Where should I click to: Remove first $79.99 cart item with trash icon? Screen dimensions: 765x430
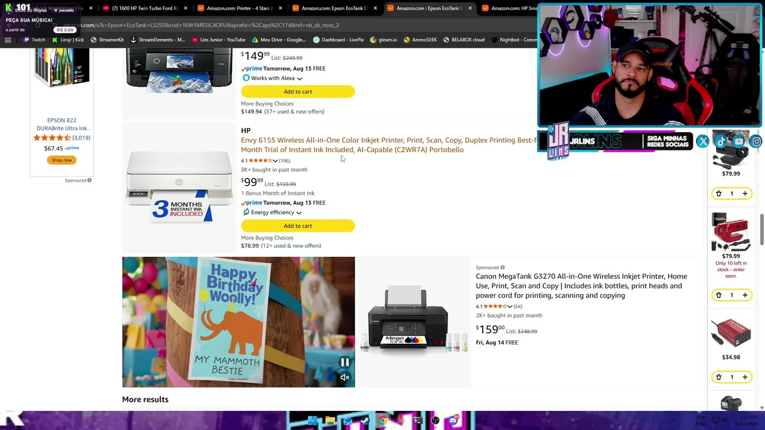pyautogui.click(x=718, y=193)
